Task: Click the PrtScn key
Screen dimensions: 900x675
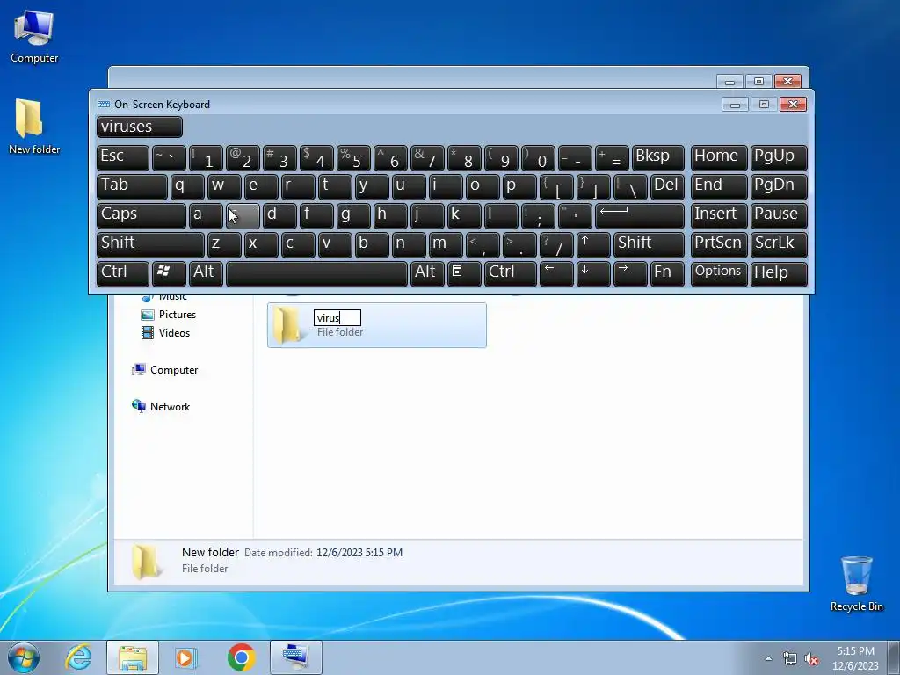Action: 719,244
